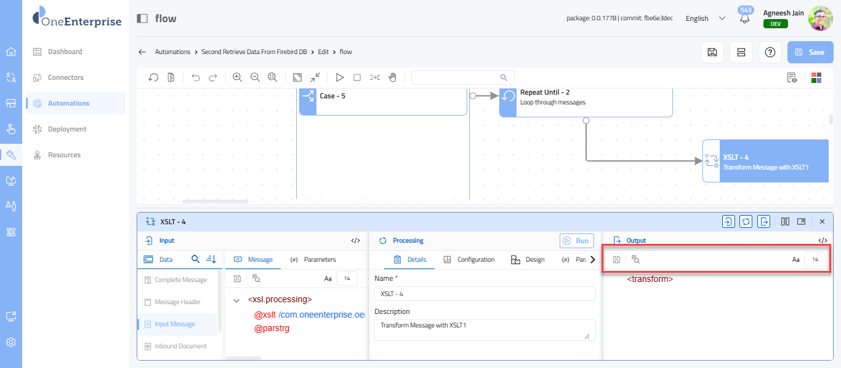Click the undo arrow icon
Viewport: 841px width, 368px height.
195,77
